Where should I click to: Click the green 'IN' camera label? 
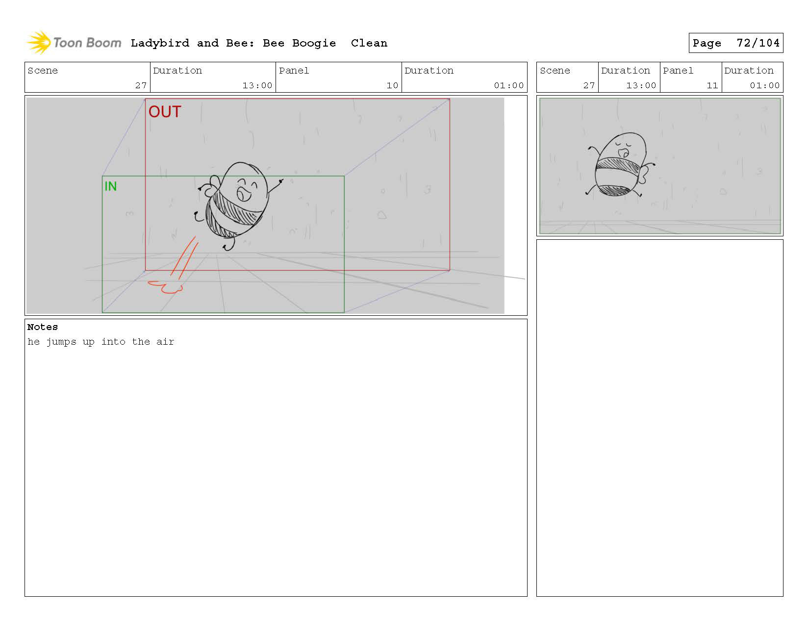tap(110, 186)
